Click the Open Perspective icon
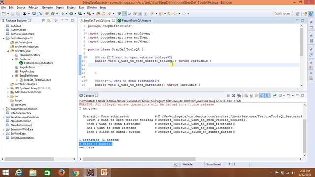 pos(298,14)
